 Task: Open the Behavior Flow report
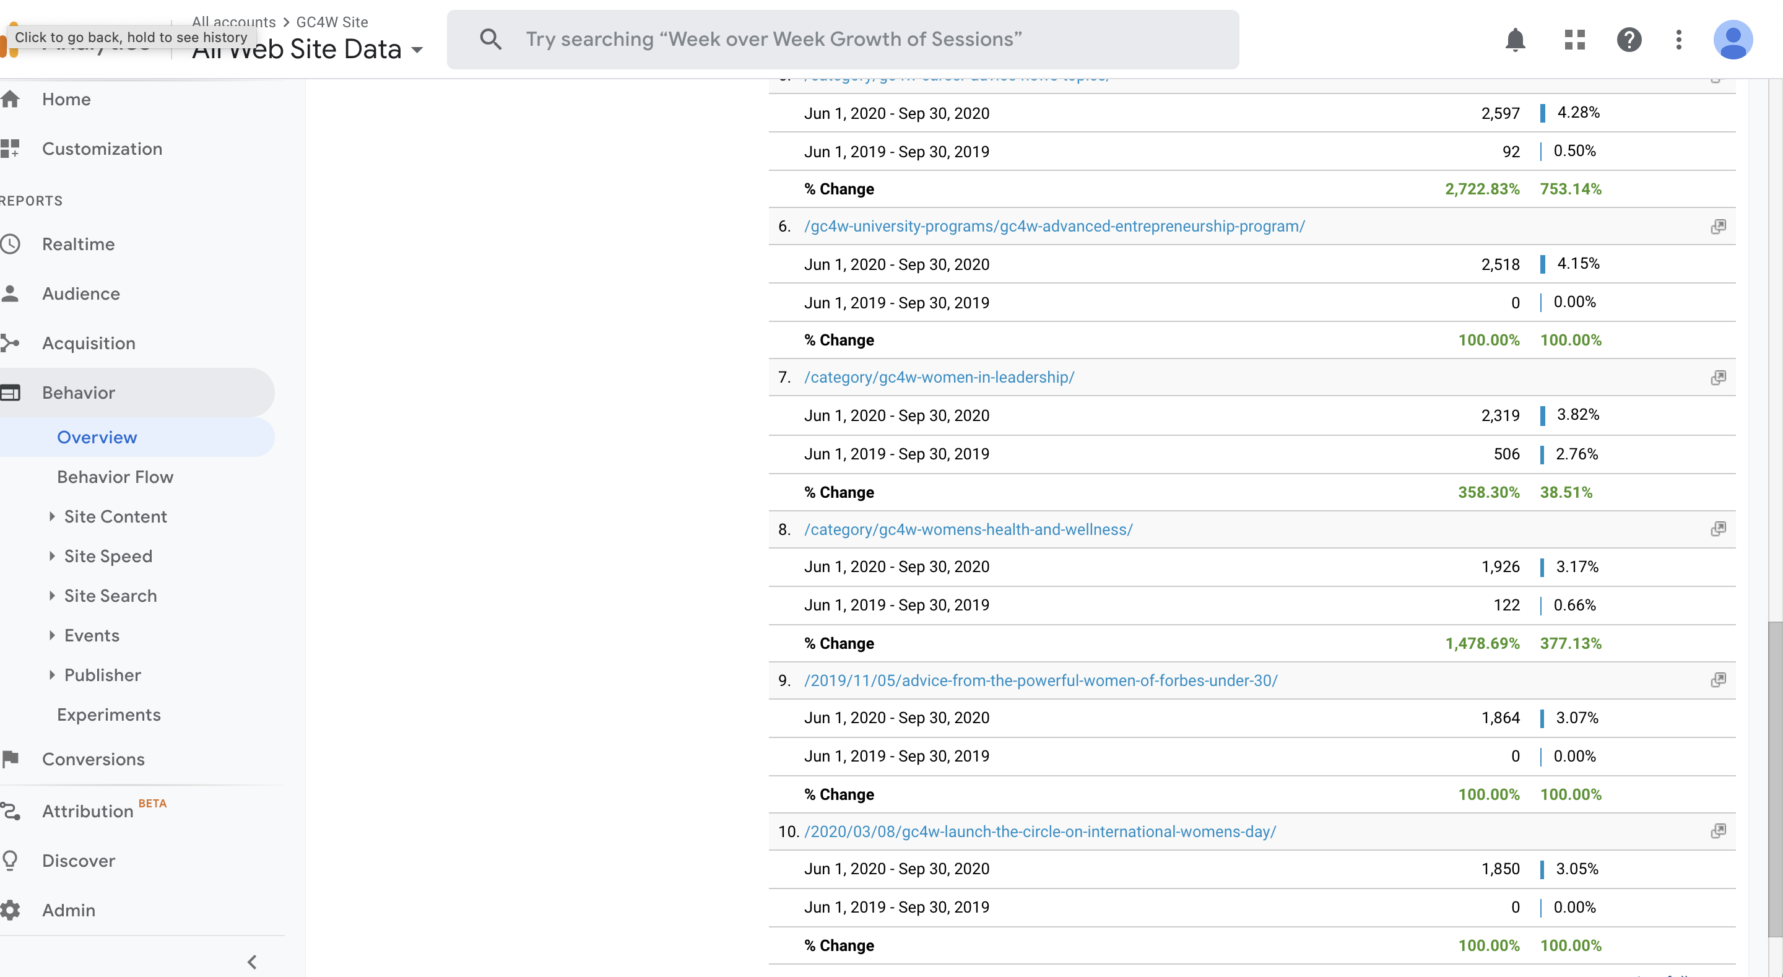[115, 476]
